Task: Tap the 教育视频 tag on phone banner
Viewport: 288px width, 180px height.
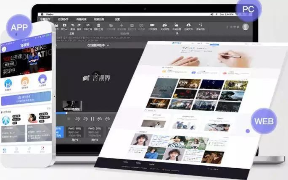Action: point(10,64)
